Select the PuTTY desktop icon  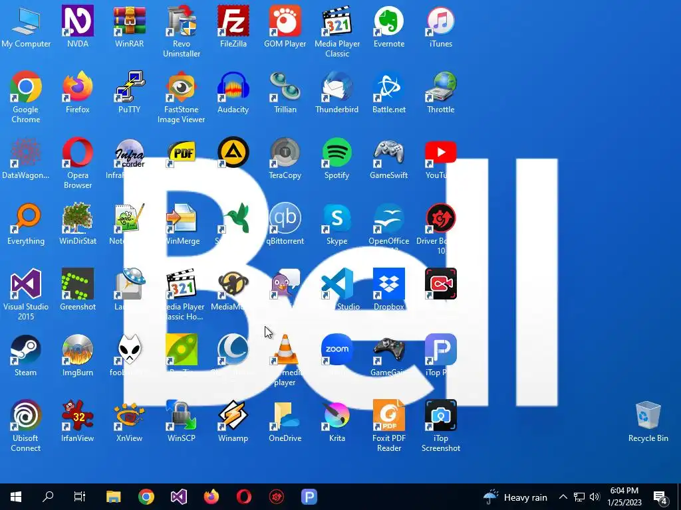coord(130,87)
